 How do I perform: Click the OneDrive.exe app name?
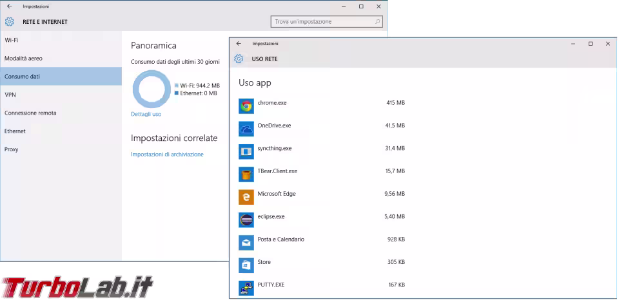[274, 126]
